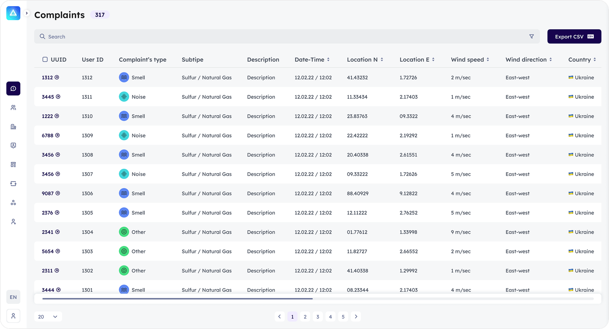Click the filter funnel icon in search bar
Viewport: 609px width, 329px height.
coord(531,36)
